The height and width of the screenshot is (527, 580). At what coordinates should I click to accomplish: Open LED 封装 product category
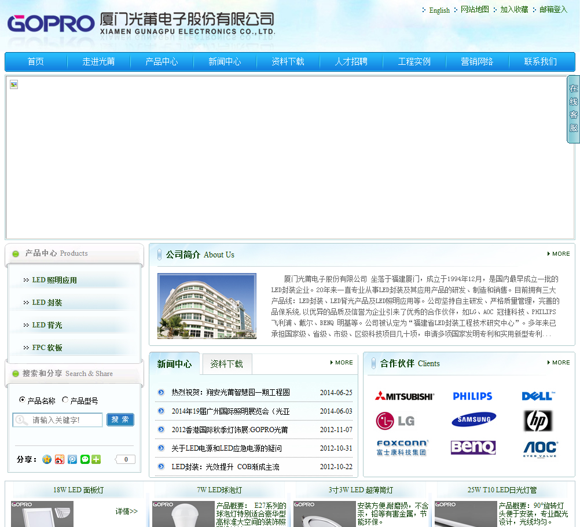pyautogui.click(x=47, y=303)
